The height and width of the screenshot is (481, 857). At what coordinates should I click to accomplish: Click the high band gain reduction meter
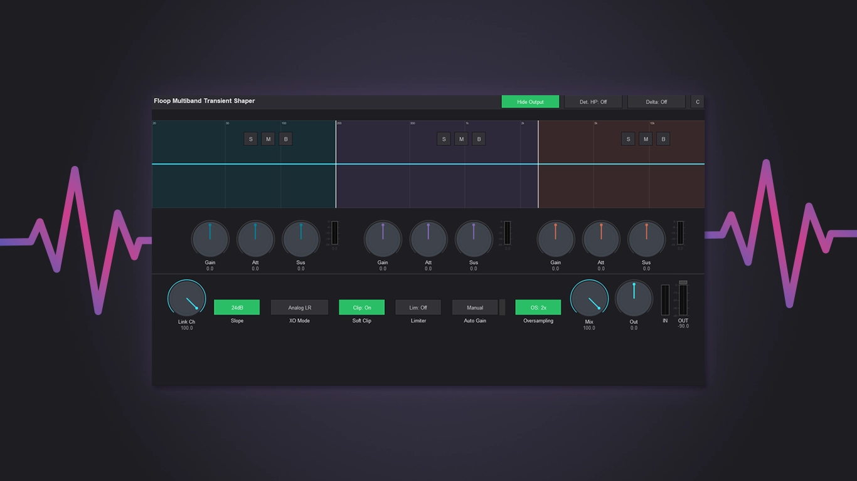tap(680, 233)
